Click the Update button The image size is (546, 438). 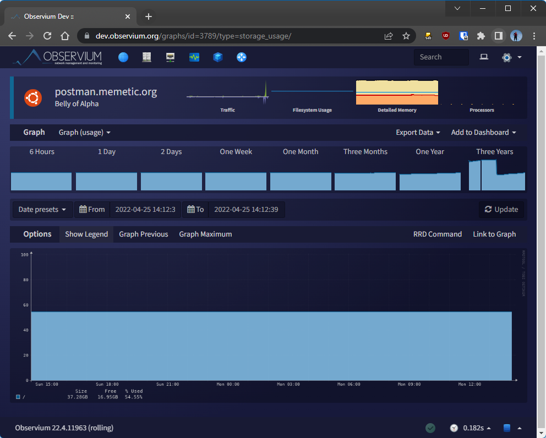click(x=501, y=209)
